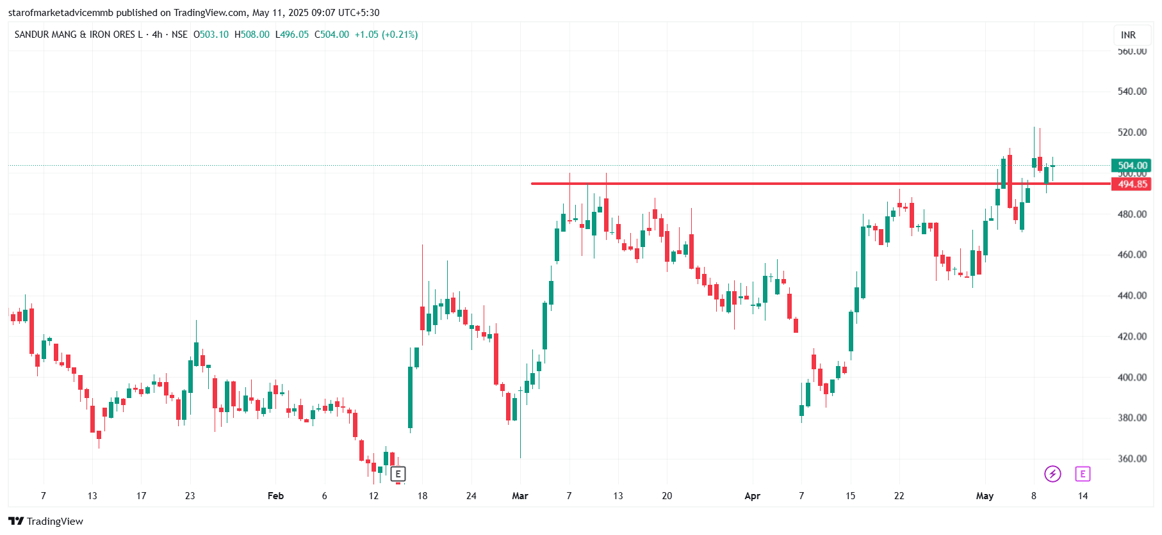Click the 400.00 price axis label
The height and width of the screenshot is (535, 1162).
click(1132, 378)
